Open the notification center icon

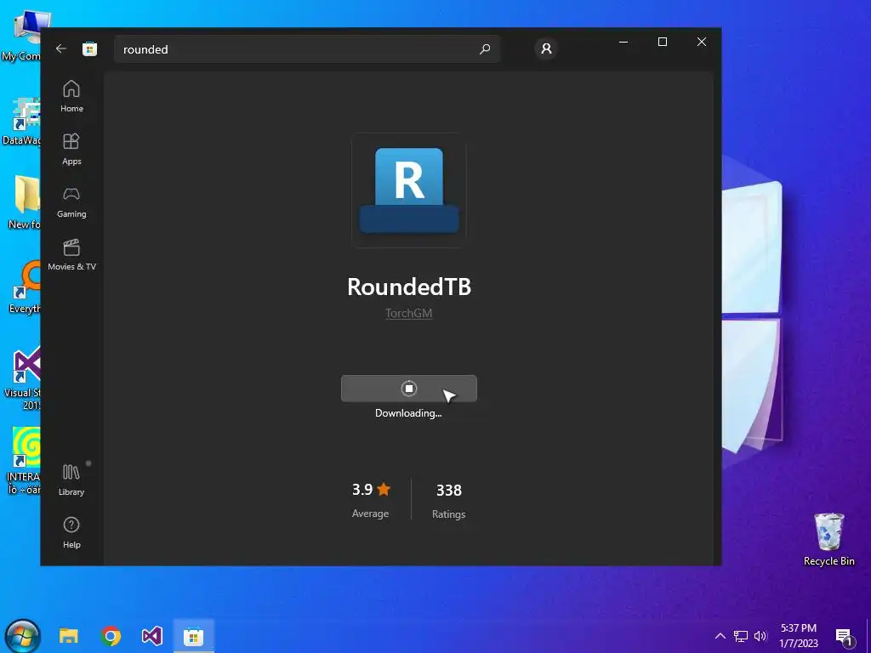coord(844,636)
